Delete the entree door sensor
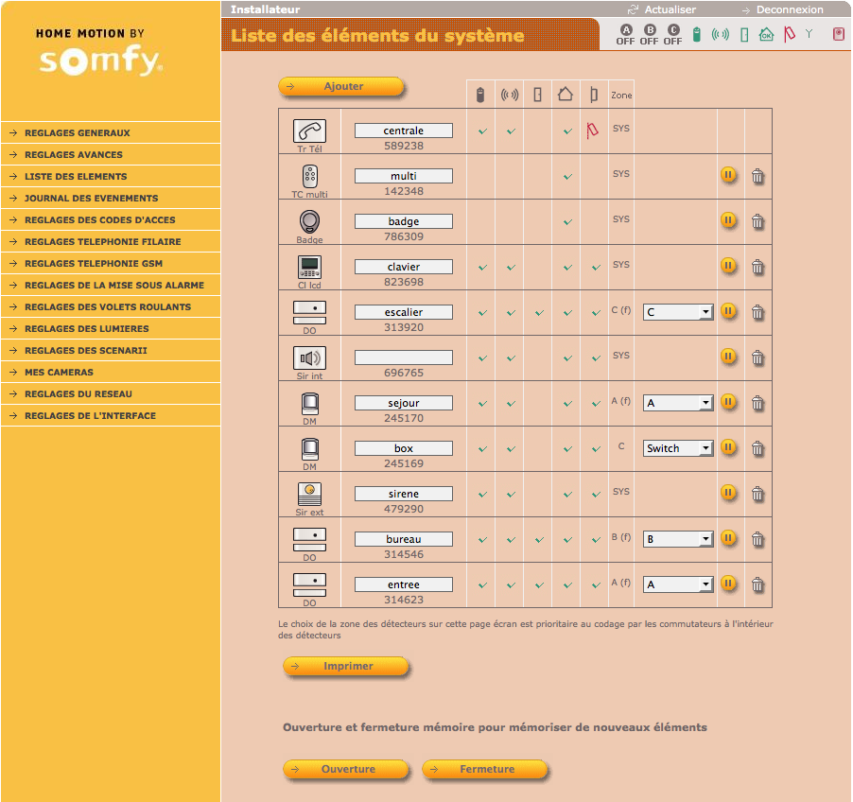Image resolution: width=853 pixels, height=802 pixels. (x=757, y=584)
